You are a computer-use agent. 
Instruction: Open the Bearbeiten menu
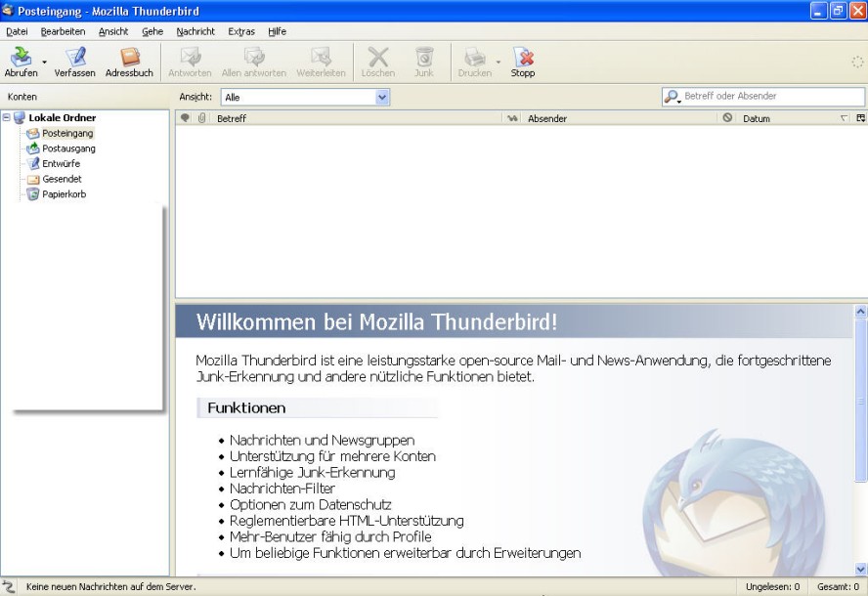coord(64,31)
